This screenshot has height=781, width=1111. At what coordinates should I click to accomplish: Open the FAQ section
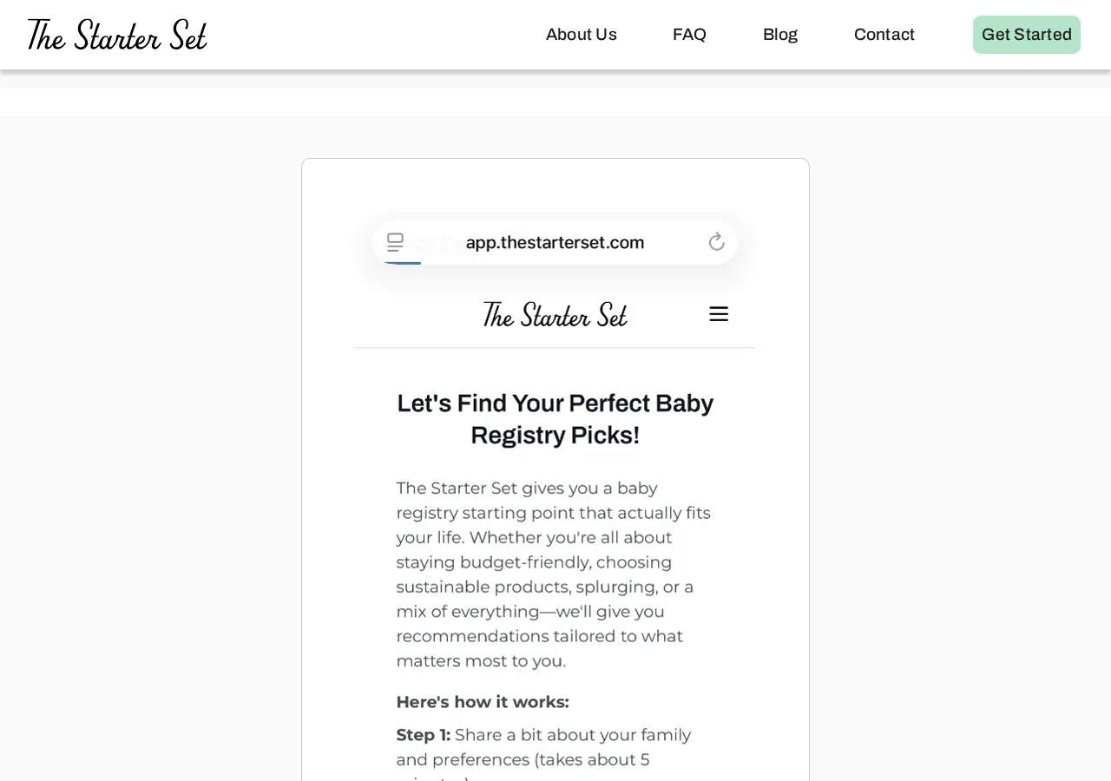[x=689, y=34]
